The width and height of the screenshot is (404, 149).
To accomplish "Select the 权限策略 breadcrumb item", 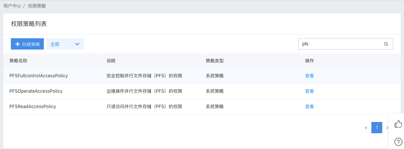I will pyautogui.click(x=37, y=6).
